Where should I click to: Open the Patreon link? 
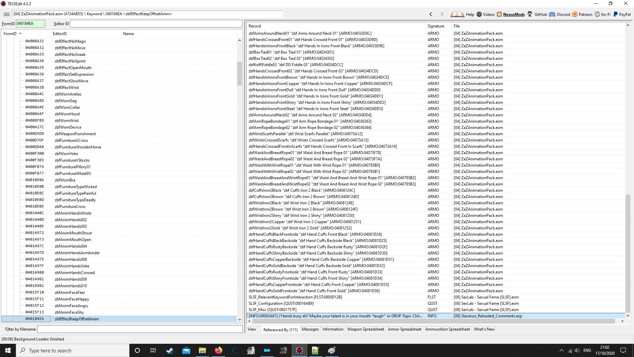[582, 15]
